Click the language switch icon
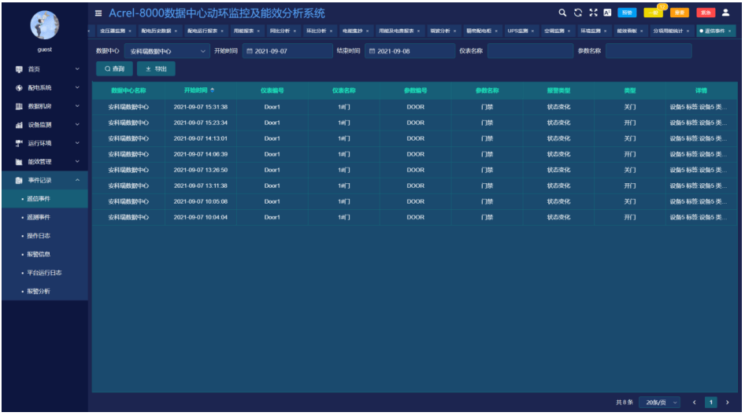This screenshot has width=745, height=416. click(x=607, y=13)
